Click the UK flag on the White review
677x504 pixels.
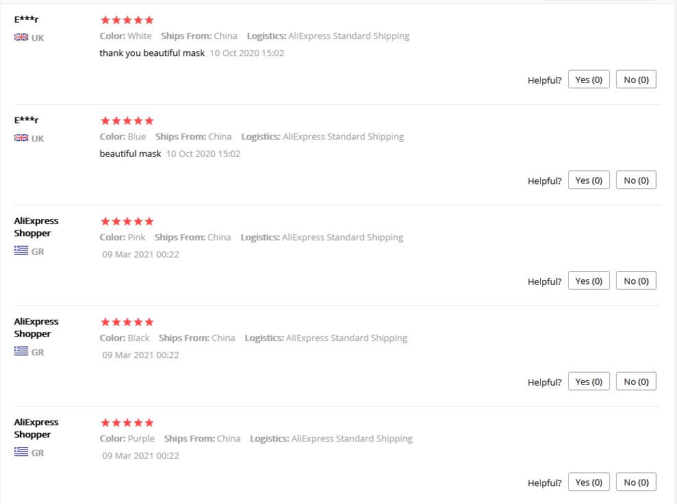pyautogui.click(x=21, y=38)
